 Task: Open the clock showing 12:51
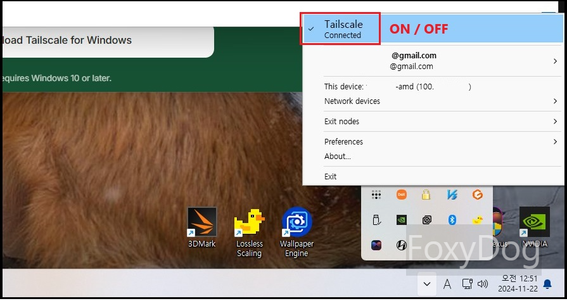click(x=518, y=283)
